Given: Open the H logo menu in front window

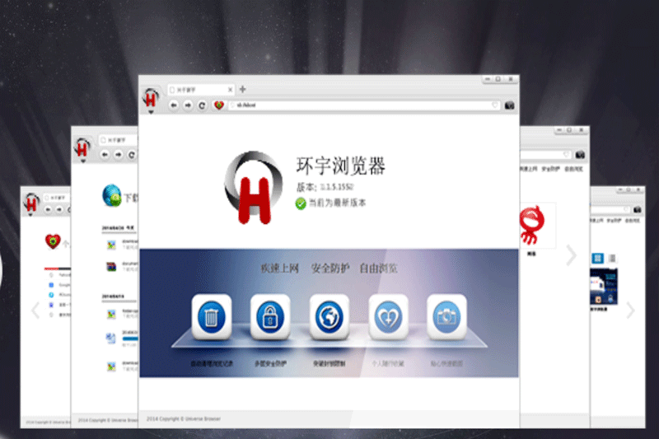Looking at the screenshot, I should [x=151, y=100].
